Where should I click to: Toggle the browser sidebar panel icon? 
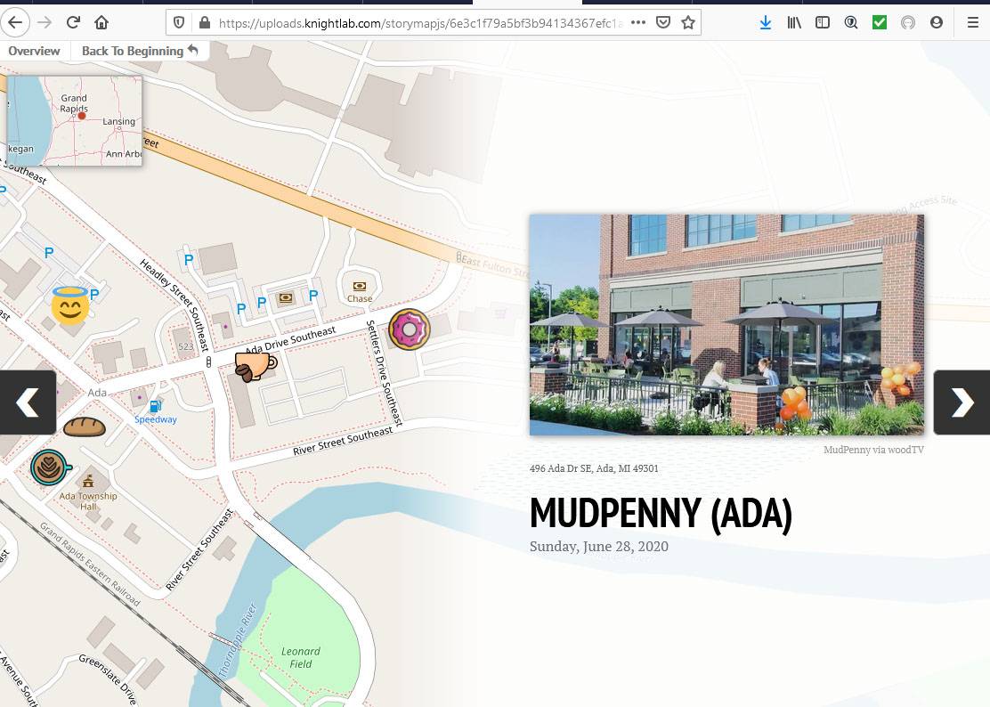tap(822, 22)
